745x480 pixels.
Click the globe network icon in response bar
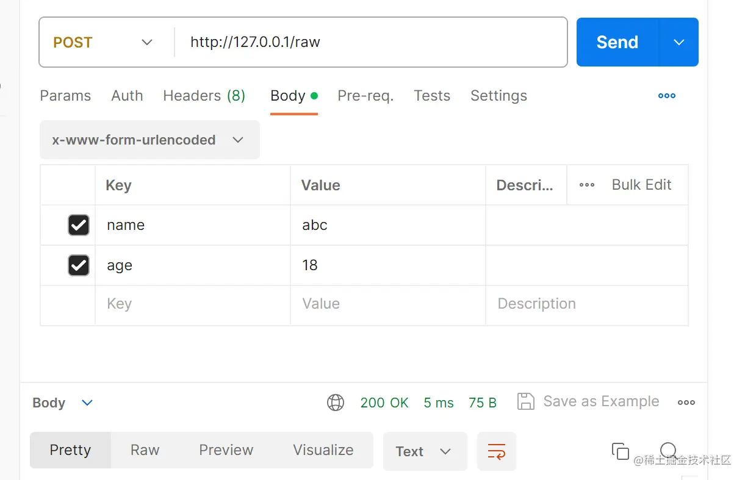pyautogui.click(x=336, y=403)
